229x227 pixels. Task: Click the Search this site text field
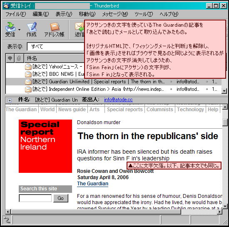click(x=35, y=198)
